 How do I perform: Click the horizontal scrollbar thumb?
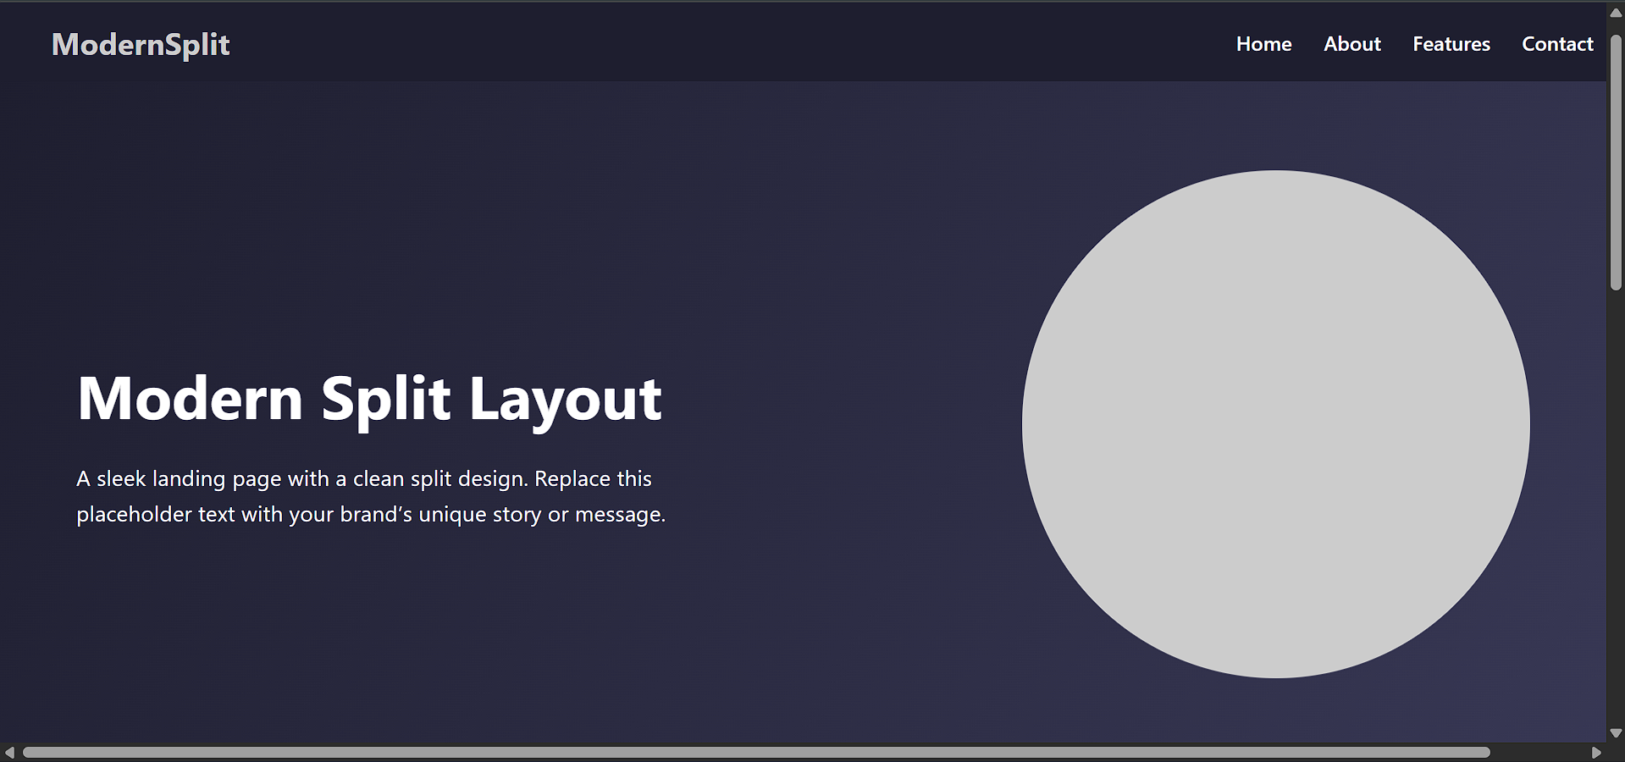[x=755, y=752]
